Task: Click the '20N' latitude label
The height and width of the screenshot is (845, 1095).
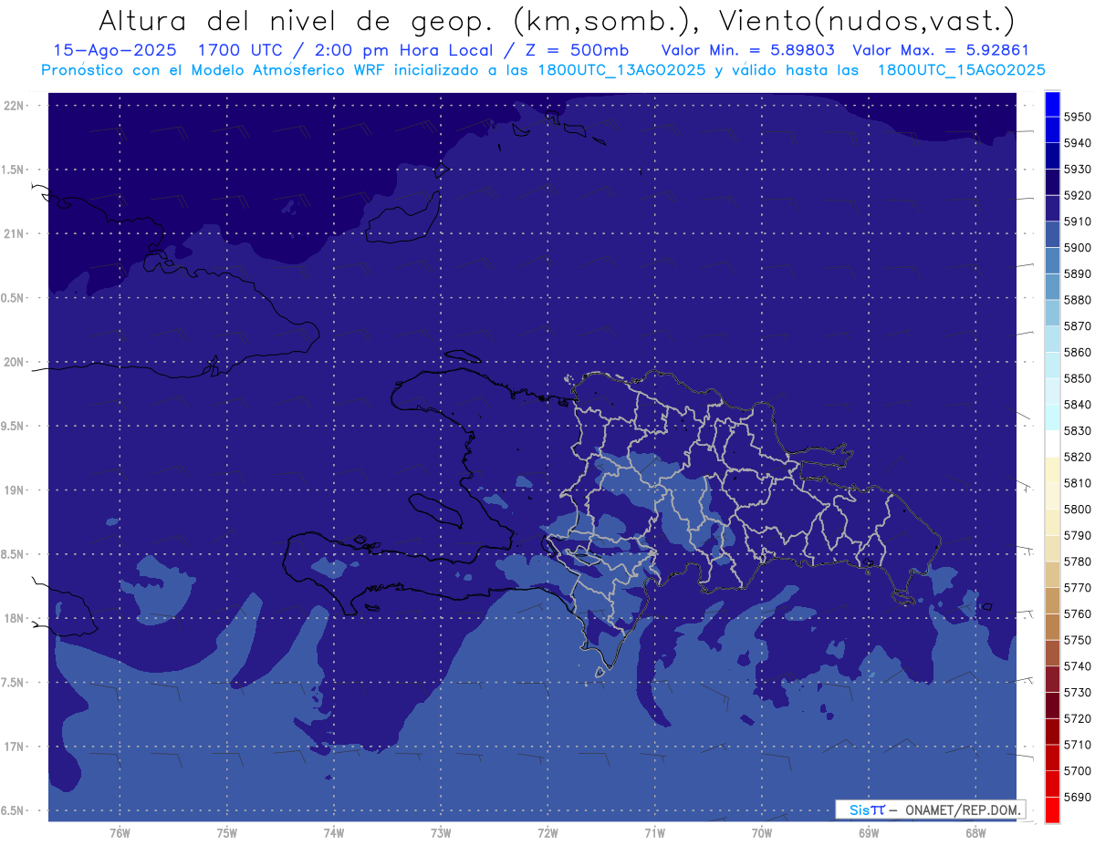Action: (x=14, y=362)
